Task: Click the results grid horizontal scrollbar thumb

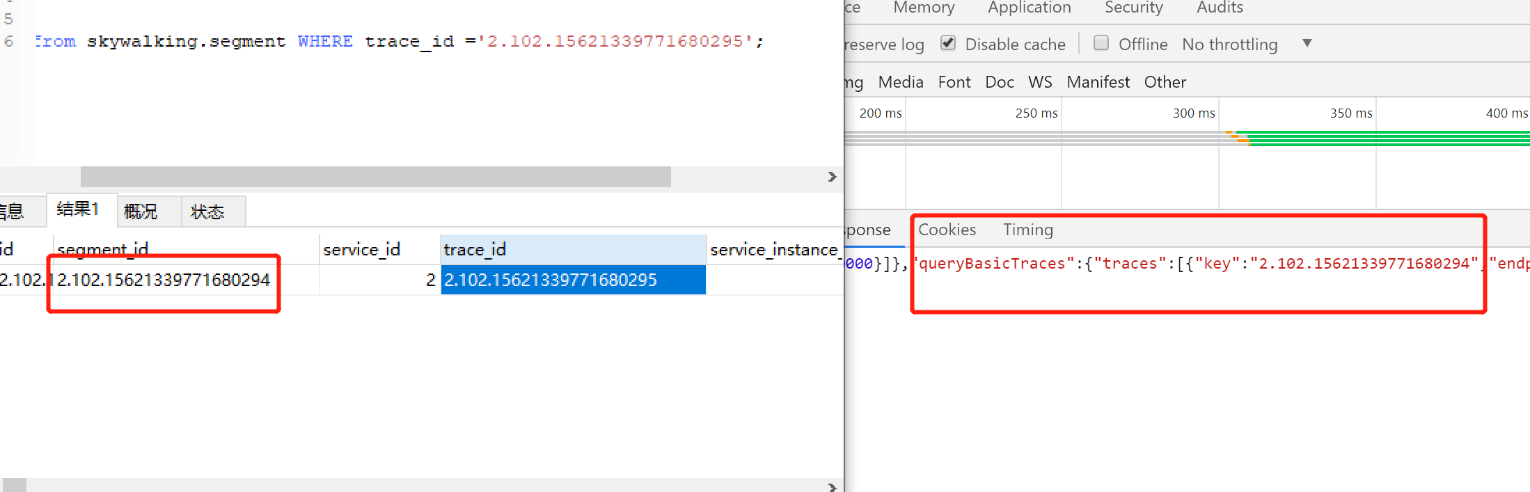Action: [x=15, y=485]
